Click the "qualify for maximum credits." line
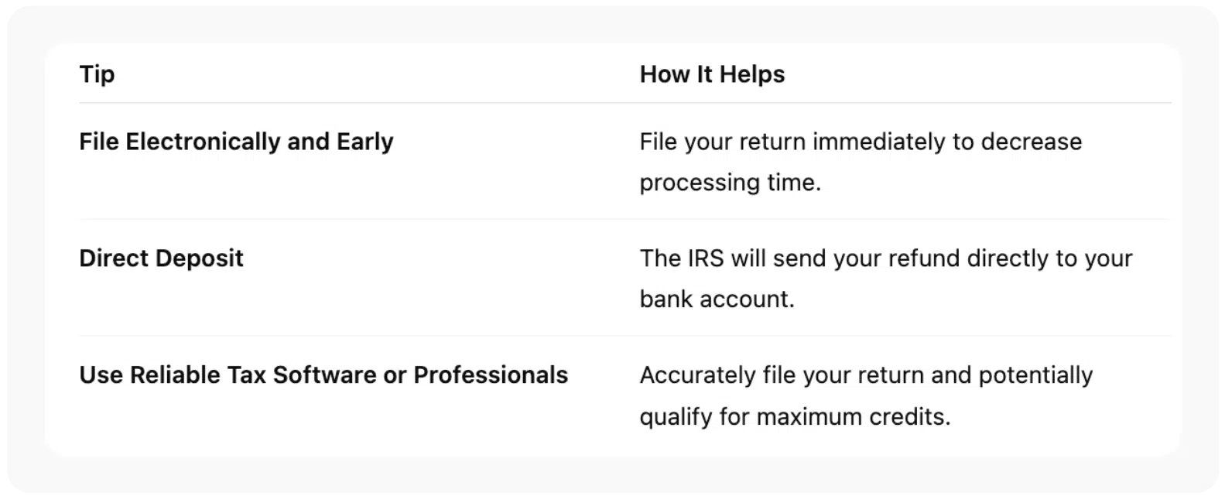This screenshot has height=496, width=1225. (x=795, y=417)
